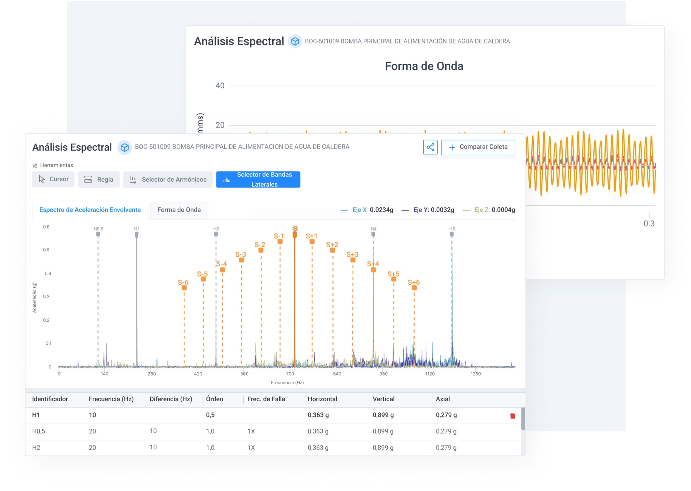Screen dimensions: 691x491
Task: Open Espectro de Aceleración Envolvente tab
Action: (90, 210)
